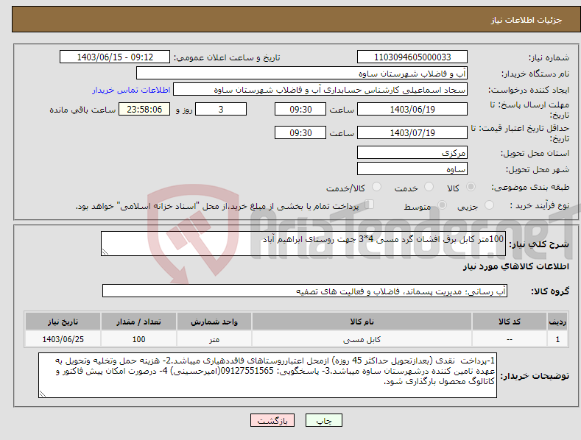Click the resize grip of description text area
Image resolution: width=581 pixels, height=440 pixels.
pyautogui.click(x=105, y=252)
